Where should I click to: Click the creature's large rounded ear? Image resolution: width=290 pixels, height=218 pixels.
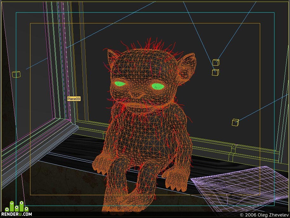click(x=187, y=67)
